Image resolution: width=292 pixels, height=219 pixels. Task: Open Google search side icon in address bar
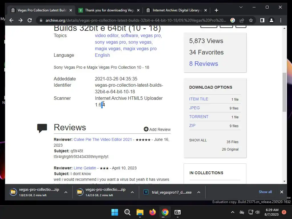[233, 20]
